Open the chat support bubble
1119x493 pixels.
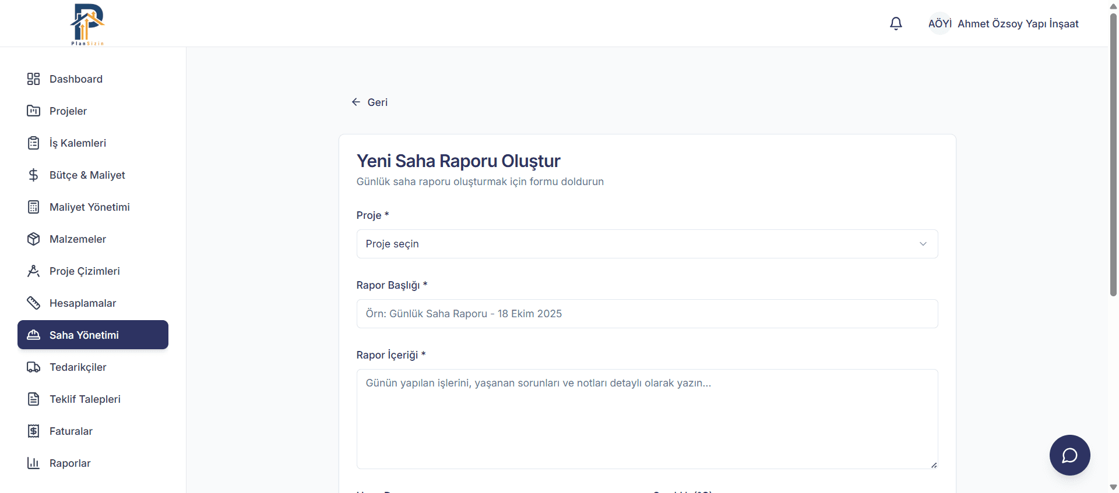tap(1069, 455)
